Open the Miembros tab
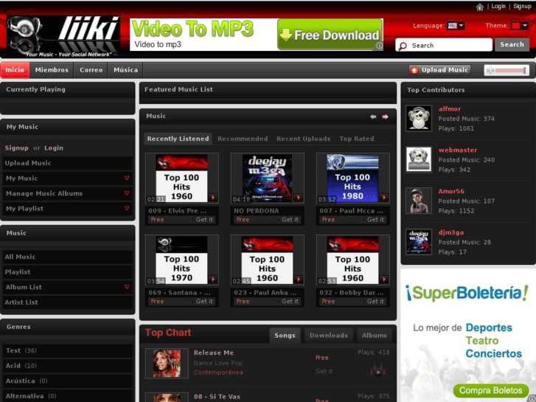536x402 pixels. [52, 70]
